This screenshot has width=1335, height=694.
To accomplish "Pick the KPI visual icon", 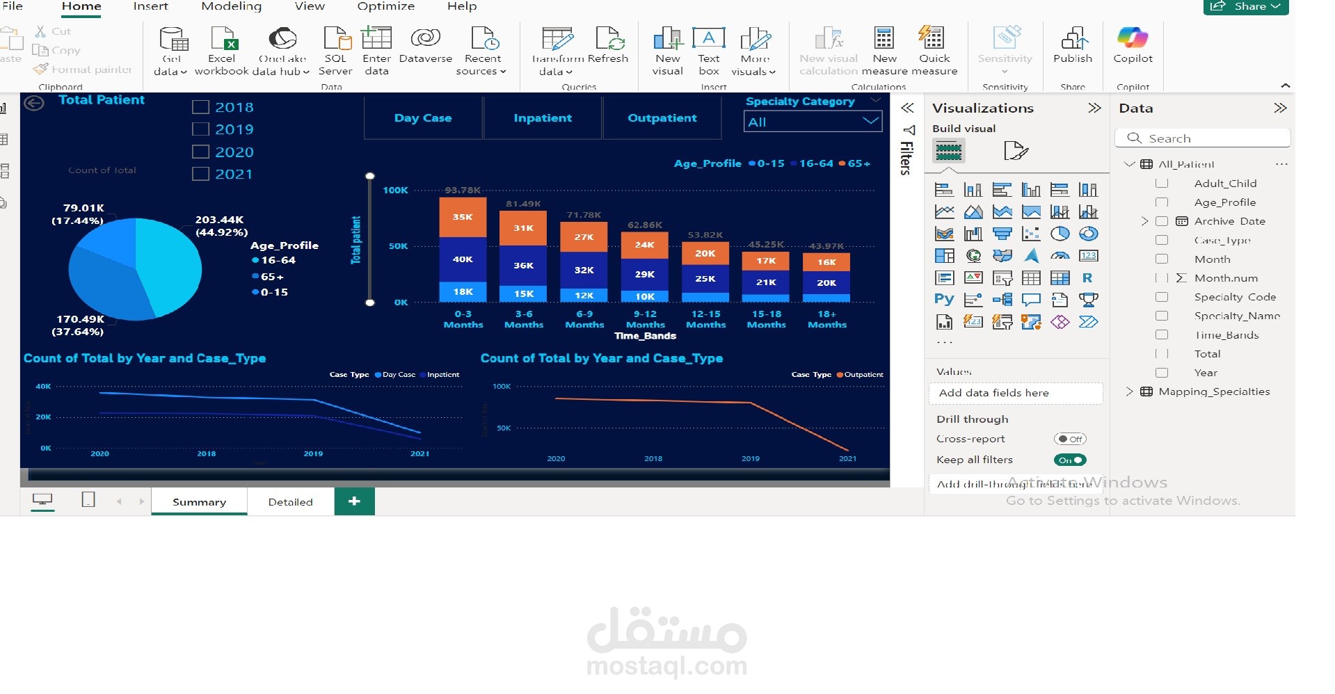I will click(x=973, y=278).
